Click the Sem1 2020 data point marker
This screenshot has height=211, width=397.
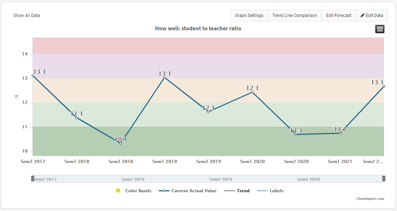coord(252,92)
